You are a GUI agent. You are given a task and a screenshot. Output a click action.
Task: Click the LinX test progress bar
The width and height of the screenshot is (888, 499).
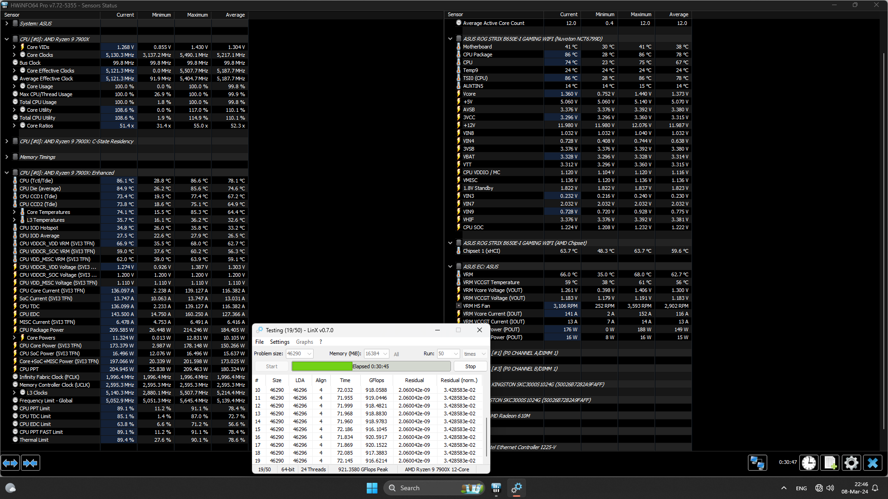(x=371, y=366)
